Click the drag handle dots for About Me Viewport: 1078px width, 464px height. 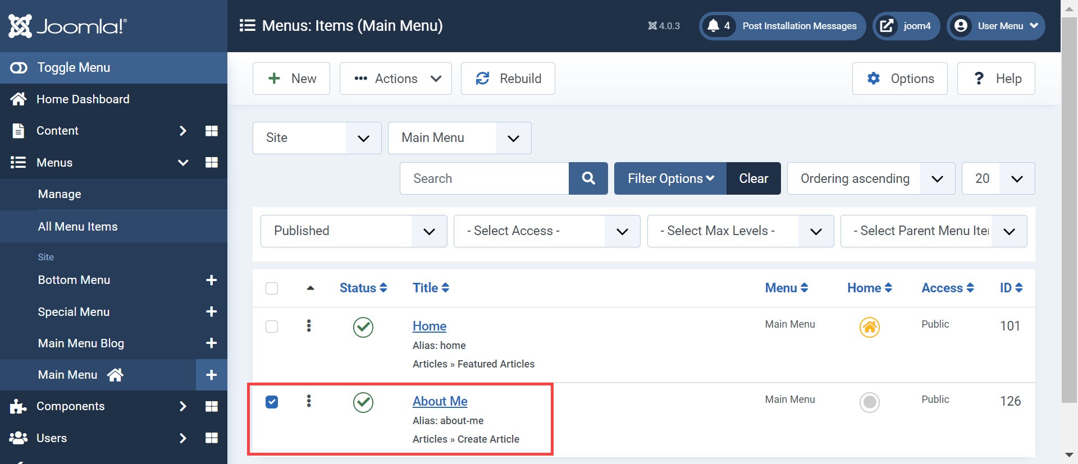(x=309, y=401)
